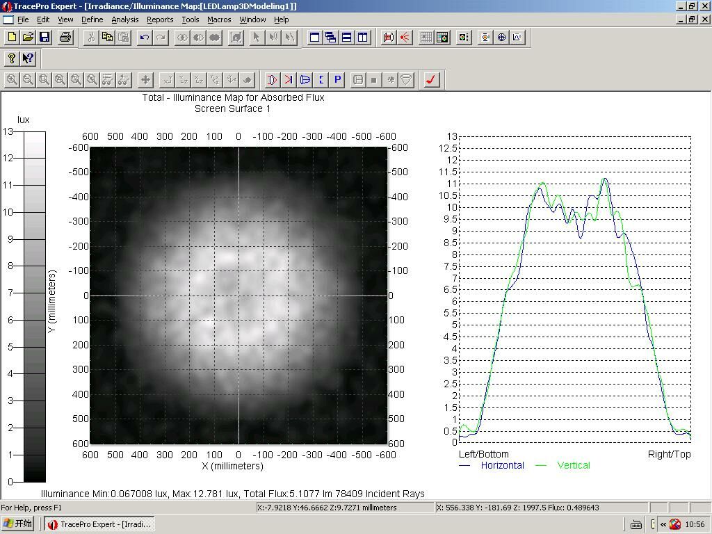
Task: Click the Horizontal legend label
Action: 502,465
